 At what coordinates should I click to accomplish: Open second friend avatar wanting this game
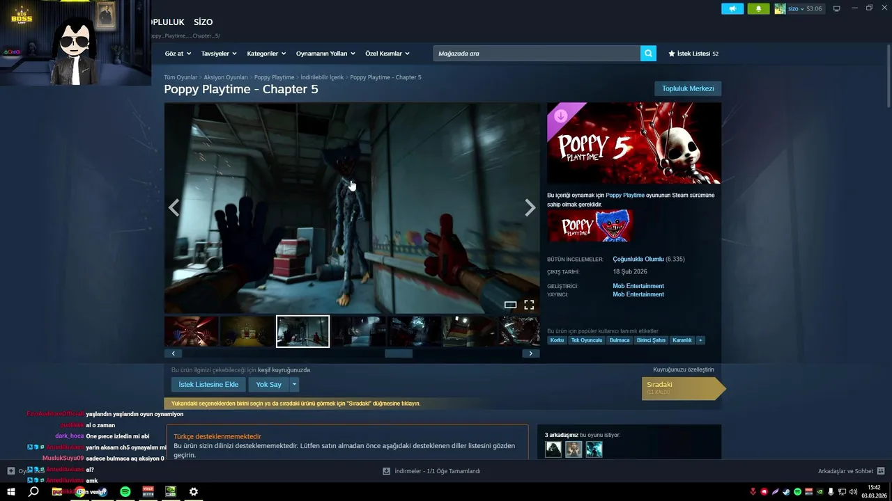tap(574, 450)
